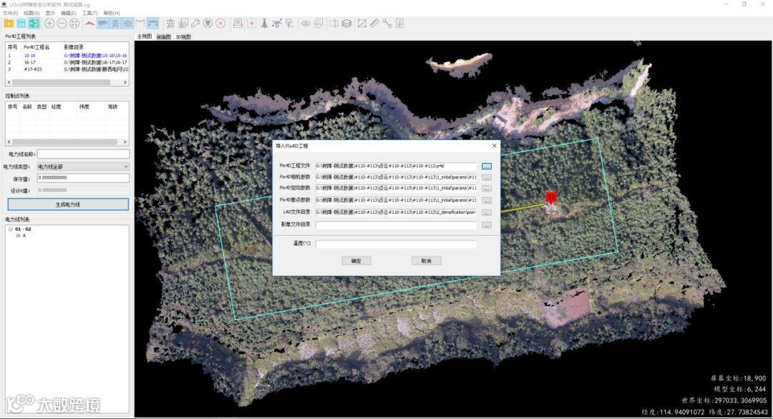Click the fit-to-view icon in toolbar
773x419 pixels.
click(x=74, y=23)
